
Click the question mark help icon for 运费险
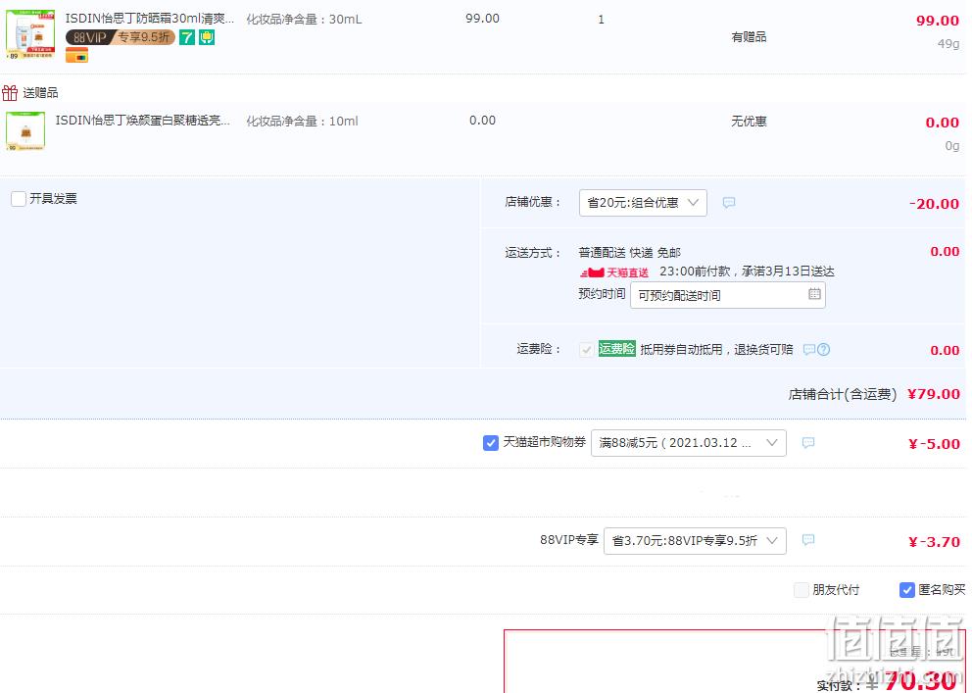click(823, 350)
